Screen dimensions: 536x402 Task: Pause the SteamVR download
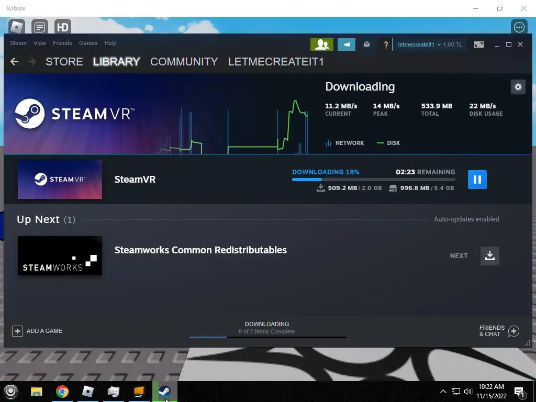pyautogui.click(x=477, y=180)
